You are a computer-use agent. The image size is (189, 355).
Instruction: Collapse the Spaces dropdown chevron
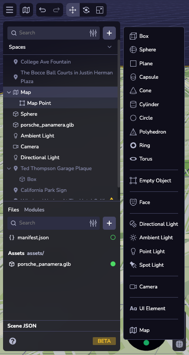tap(109, 47)
